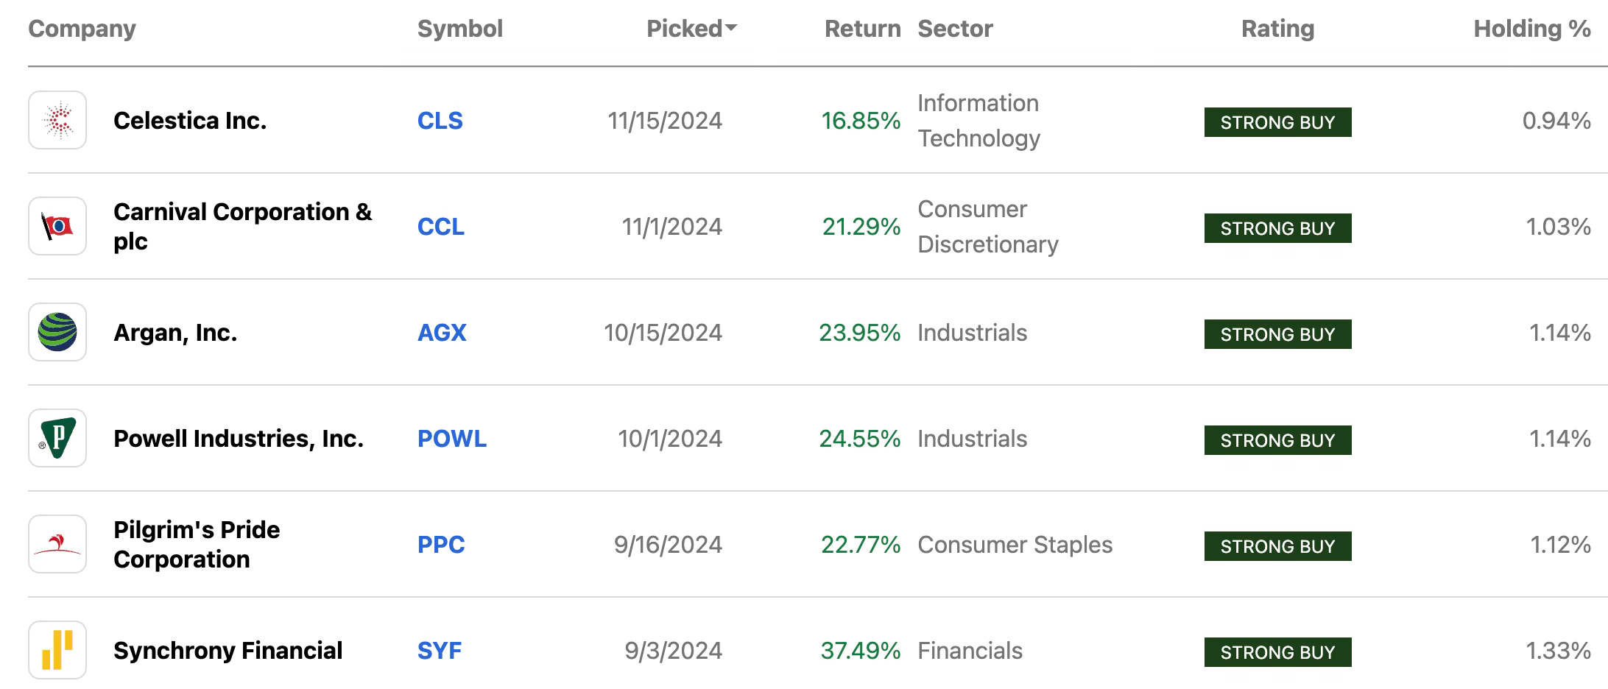
Task: Sort the table by Return column
Action: coord(862,29)
